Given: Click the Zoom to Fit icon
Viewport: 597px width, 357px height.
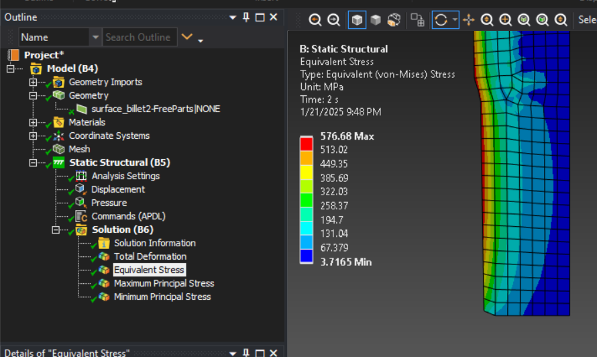Looking at the screenshot, I should [x=524, y=20].
